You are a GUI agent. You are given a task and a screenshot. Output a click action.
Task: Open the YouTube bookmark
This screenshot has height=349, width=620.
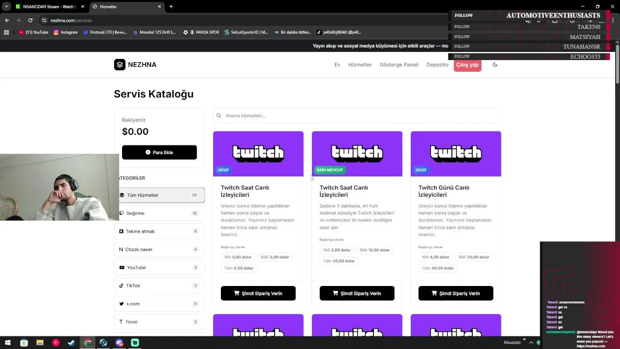point(33,32)
